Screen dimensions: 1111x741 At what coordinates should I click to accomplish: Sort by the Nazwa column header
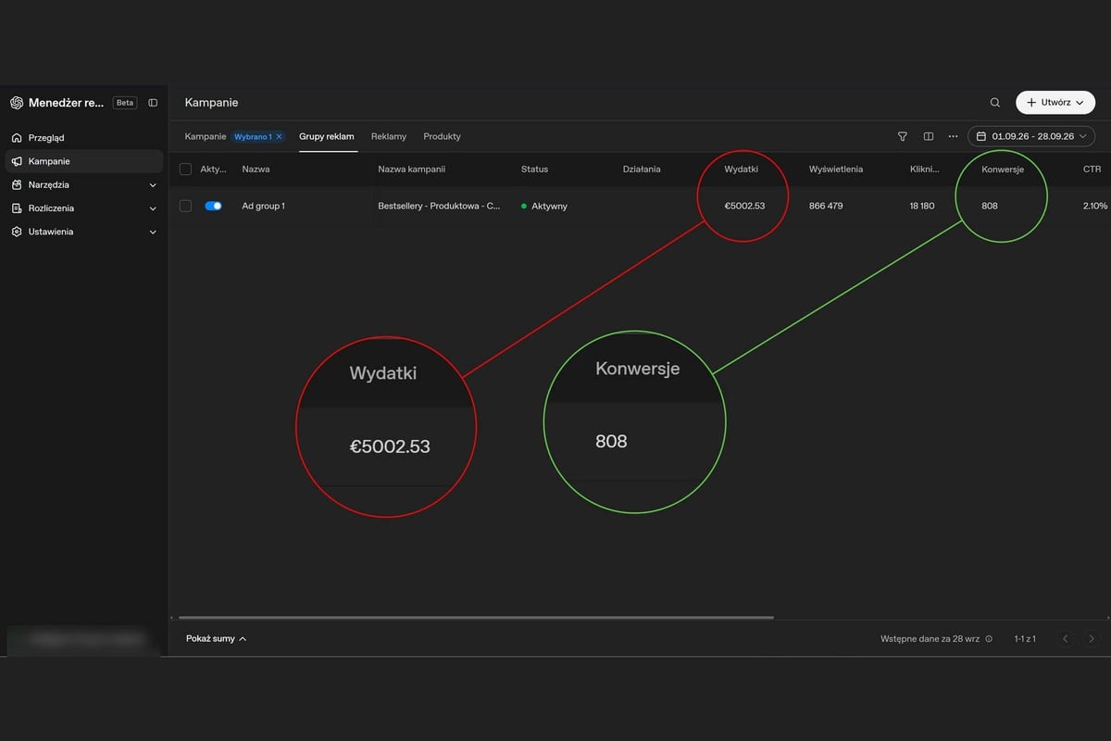click(256, 170)
